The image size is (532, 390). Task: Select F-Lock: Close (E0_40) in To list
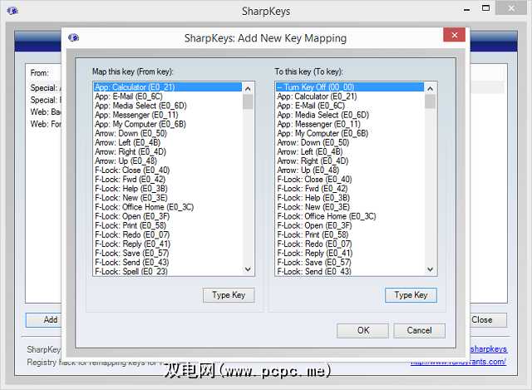[x=350, y=180]
